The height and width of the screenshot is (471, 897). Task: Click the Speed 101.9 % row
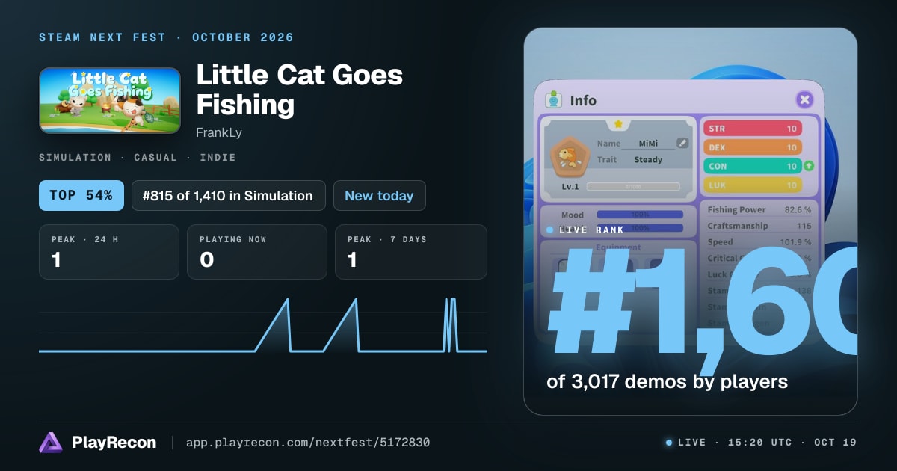(759, 242)
